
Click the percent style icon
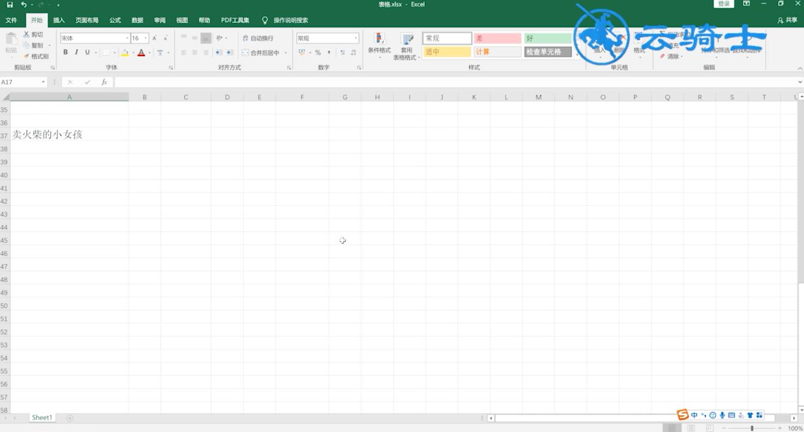coord(318,52)
